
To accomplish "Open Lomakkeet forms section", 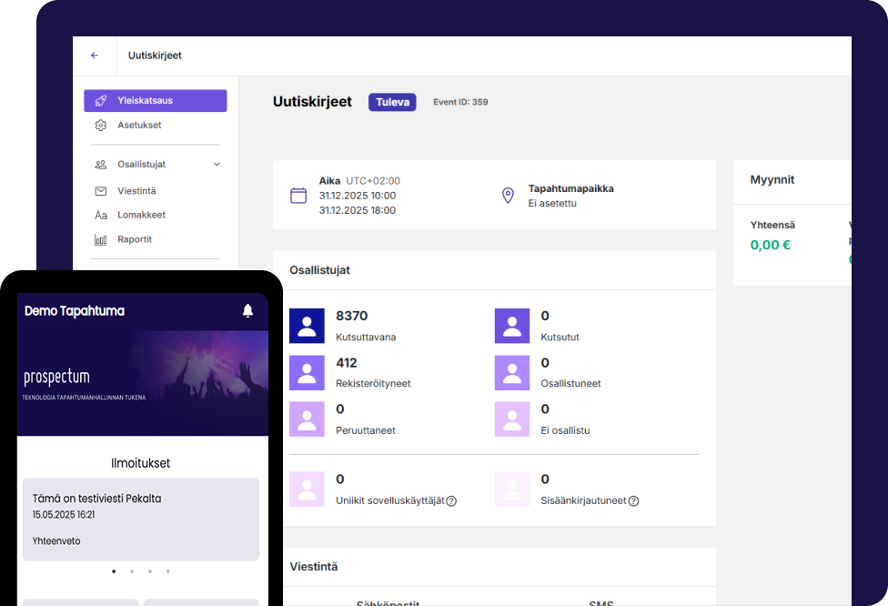I will (x=141, y=216).
